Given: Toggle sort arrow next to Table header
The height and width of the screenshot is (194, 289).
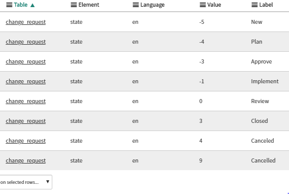Looking at the screenshot, I should (x=33, y=5).
